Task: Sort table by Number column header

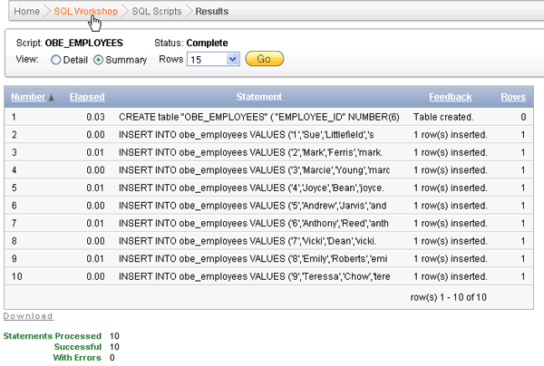Action: tap(28, 97)
